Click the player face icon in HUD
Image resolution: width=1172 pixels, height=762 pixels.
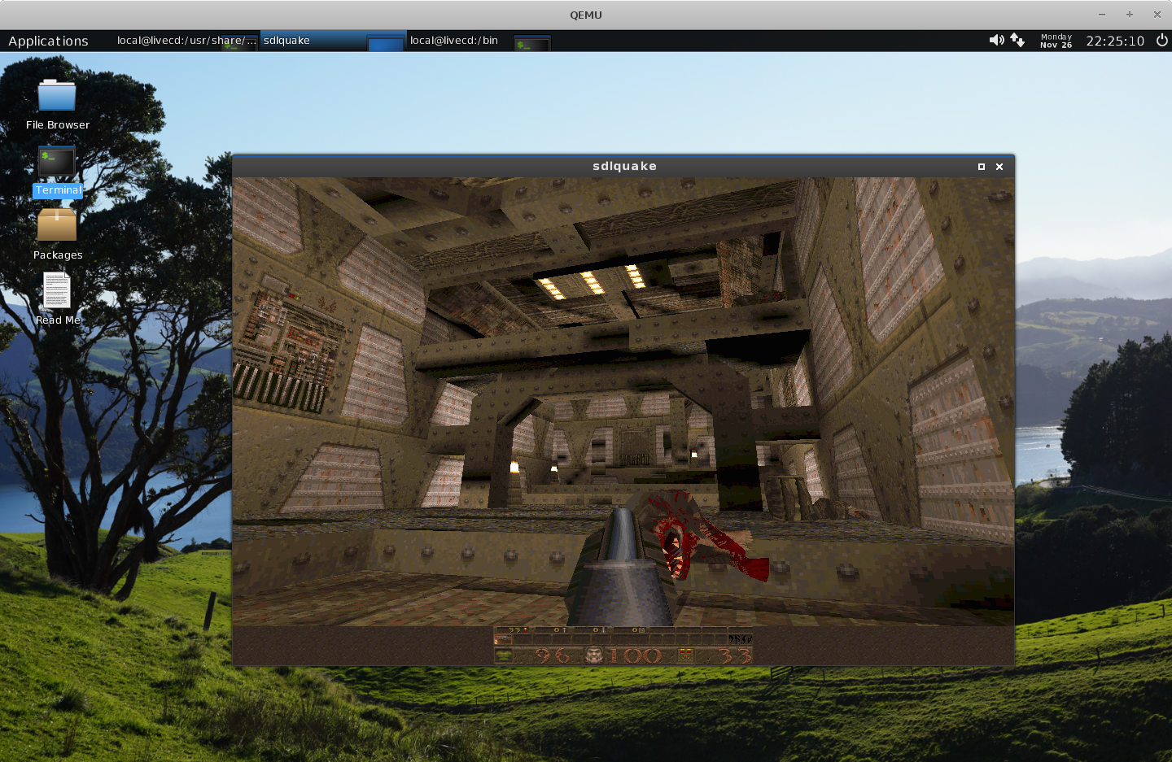point(594,655)
